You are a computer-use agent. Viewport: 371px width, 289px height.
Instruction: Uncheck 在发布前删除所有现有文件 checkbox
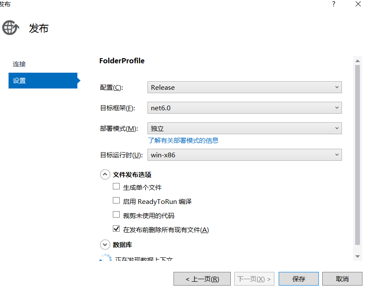point(116,229)
